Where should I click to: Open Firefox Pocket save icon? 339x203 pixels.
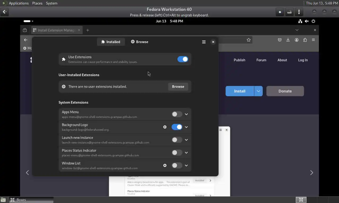tap(280, 40)
